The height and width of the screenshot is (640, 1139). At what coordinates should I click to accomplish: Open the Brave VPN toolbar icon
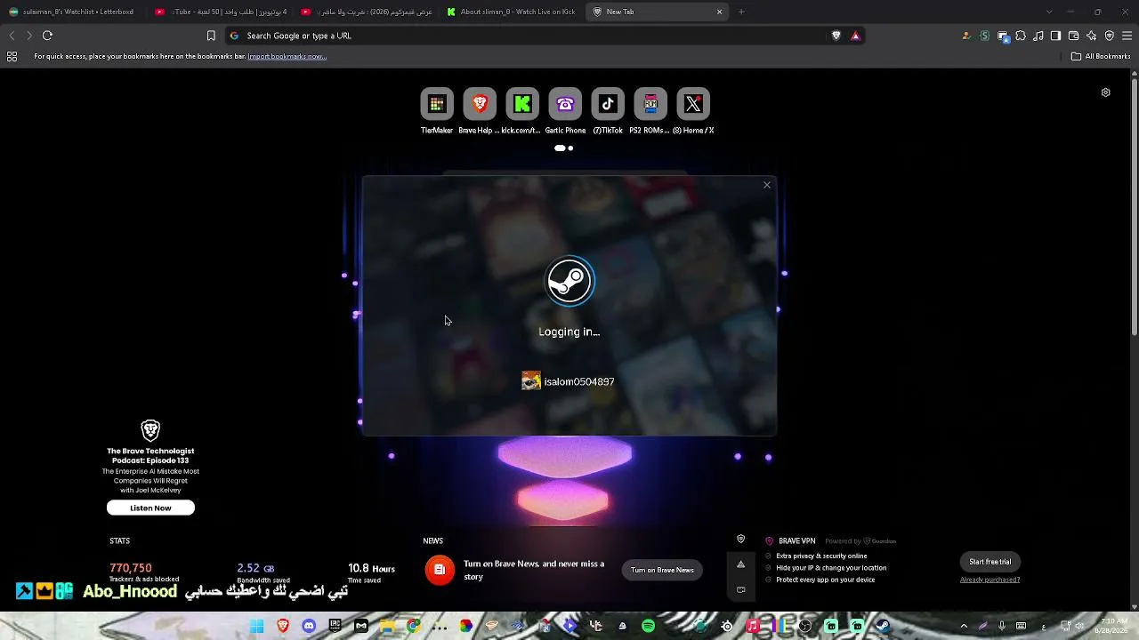coord(1110,36)
